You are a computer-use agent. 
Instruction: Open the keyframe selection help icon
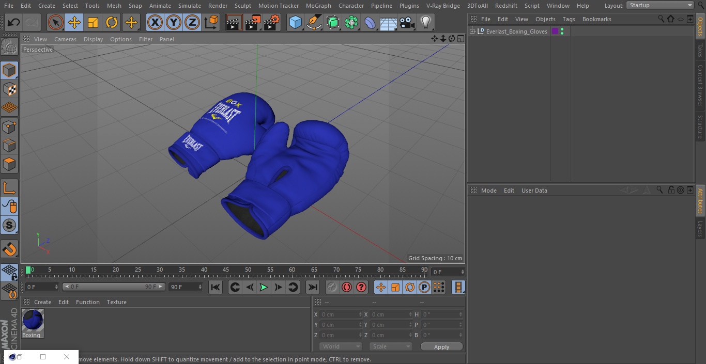[x=361, y=287]
